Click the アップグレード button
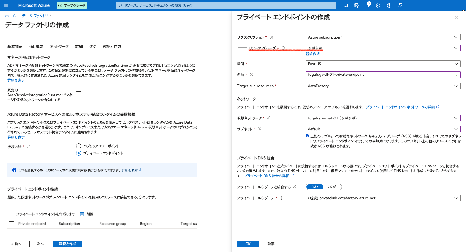The height and width of the screenshot is (252, 466). coord(72,5)
